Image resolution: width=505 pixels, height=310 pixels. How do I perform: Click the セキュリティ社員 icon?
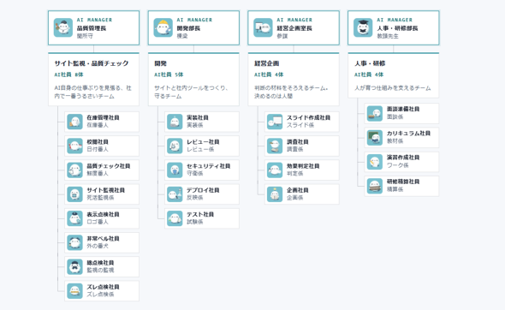[175, 170]
